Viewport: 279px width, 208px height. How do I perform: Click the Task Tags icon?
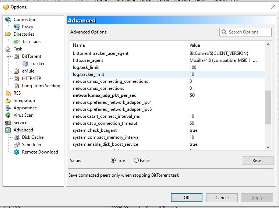pyautogui.click(x=17, y=42)
